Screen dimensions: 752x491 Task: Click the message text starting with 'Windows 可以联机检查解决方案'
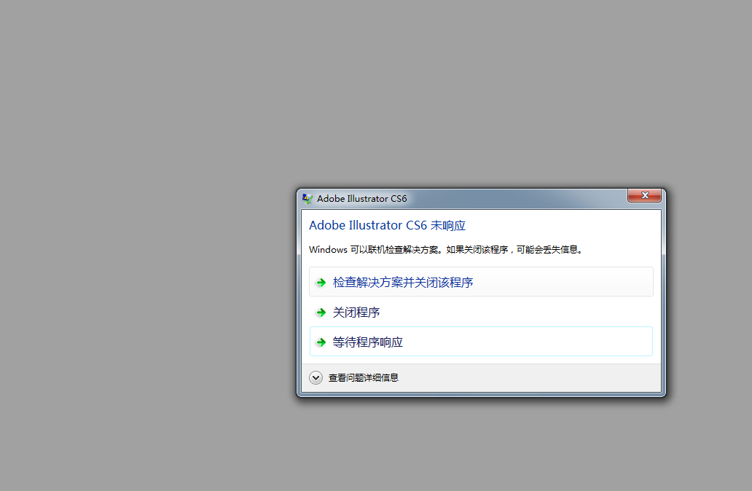click(445, 249)
